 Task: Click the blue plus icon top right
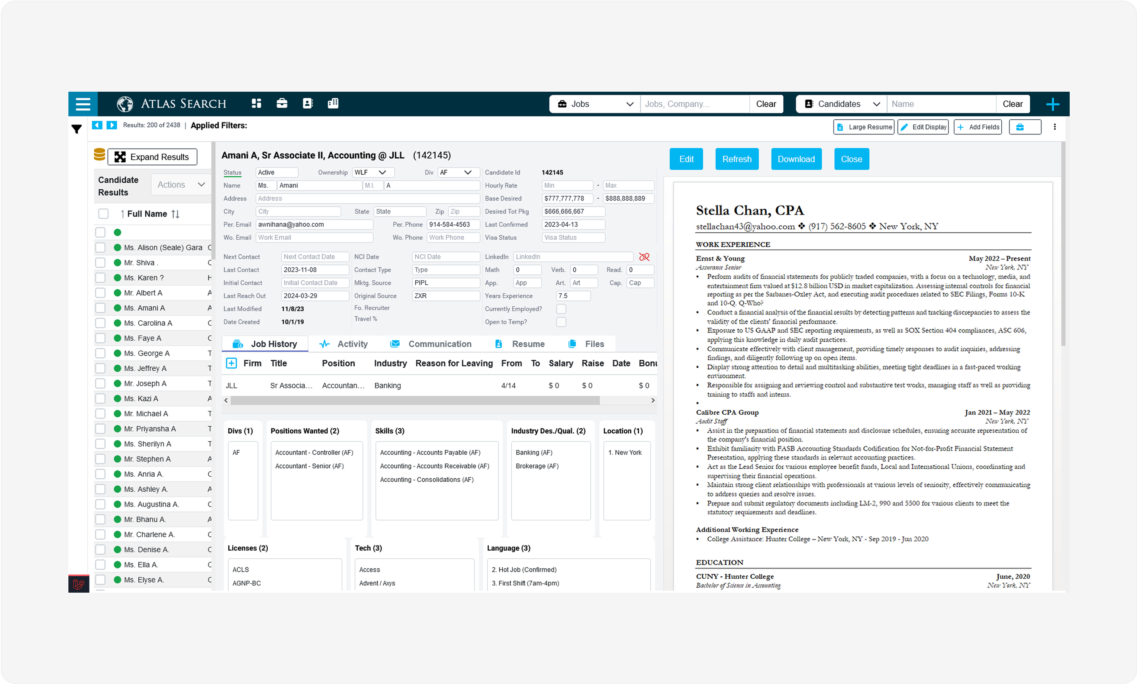[x=1052, y=104]
